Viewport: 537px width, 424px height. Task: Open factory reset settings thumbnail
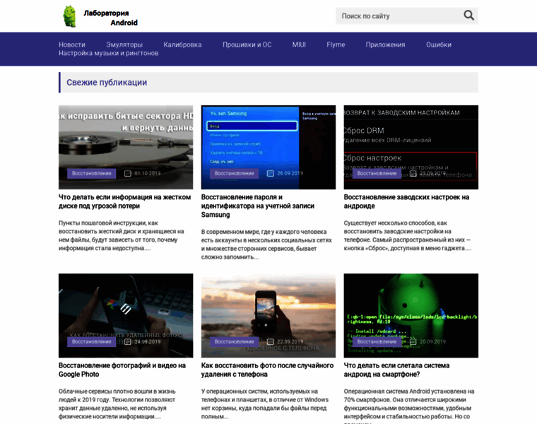[411, 147]
